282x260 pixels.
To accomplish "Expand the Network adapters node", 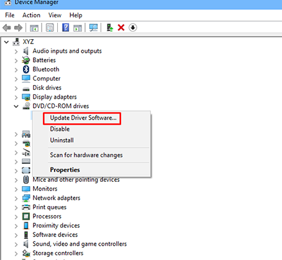I will click(16, 199).
